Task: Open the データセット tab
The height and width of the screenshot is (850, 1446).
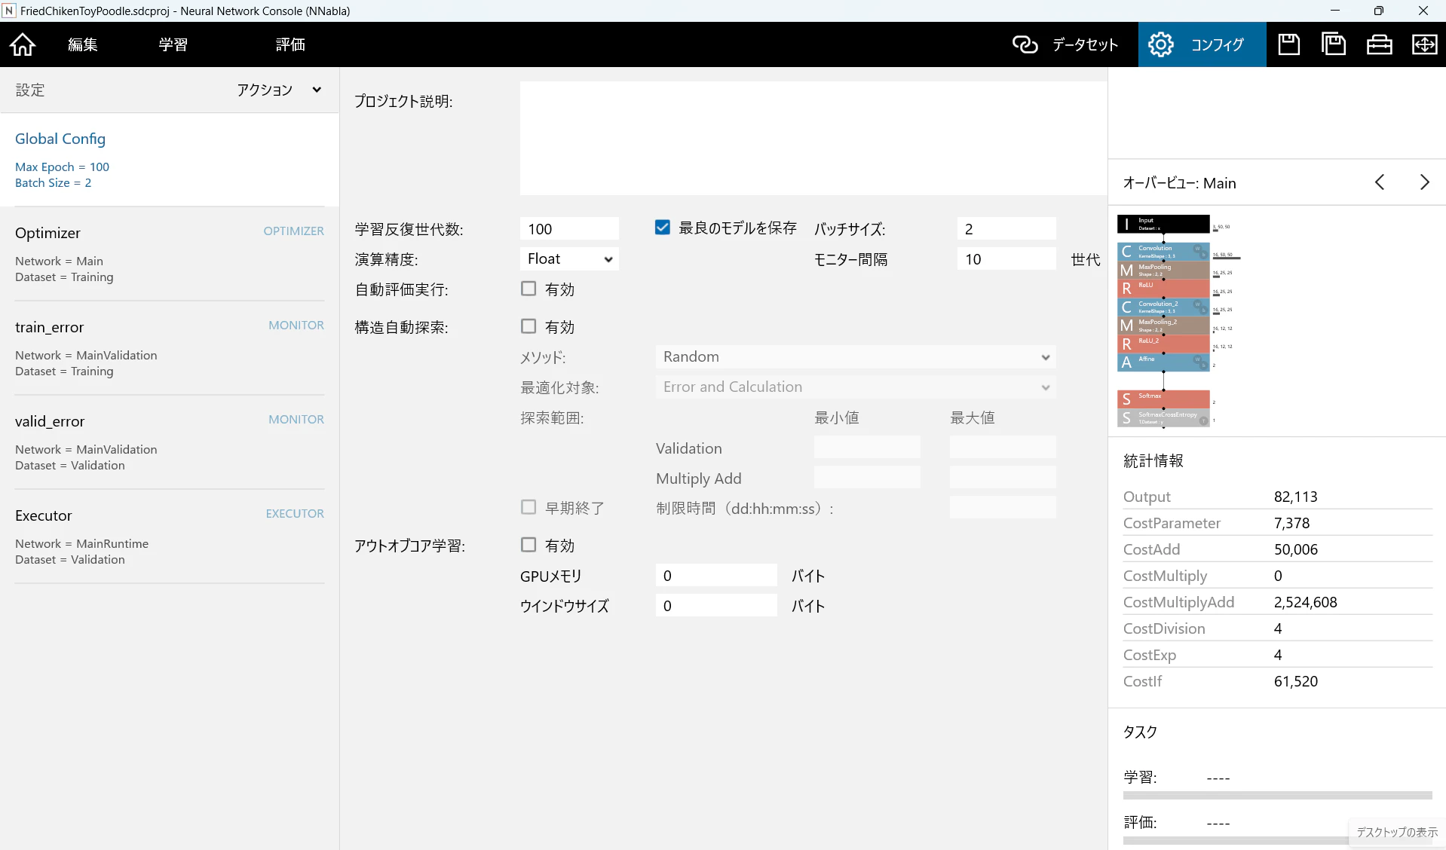Action: pyautogui.click(x=1066, y=44)
